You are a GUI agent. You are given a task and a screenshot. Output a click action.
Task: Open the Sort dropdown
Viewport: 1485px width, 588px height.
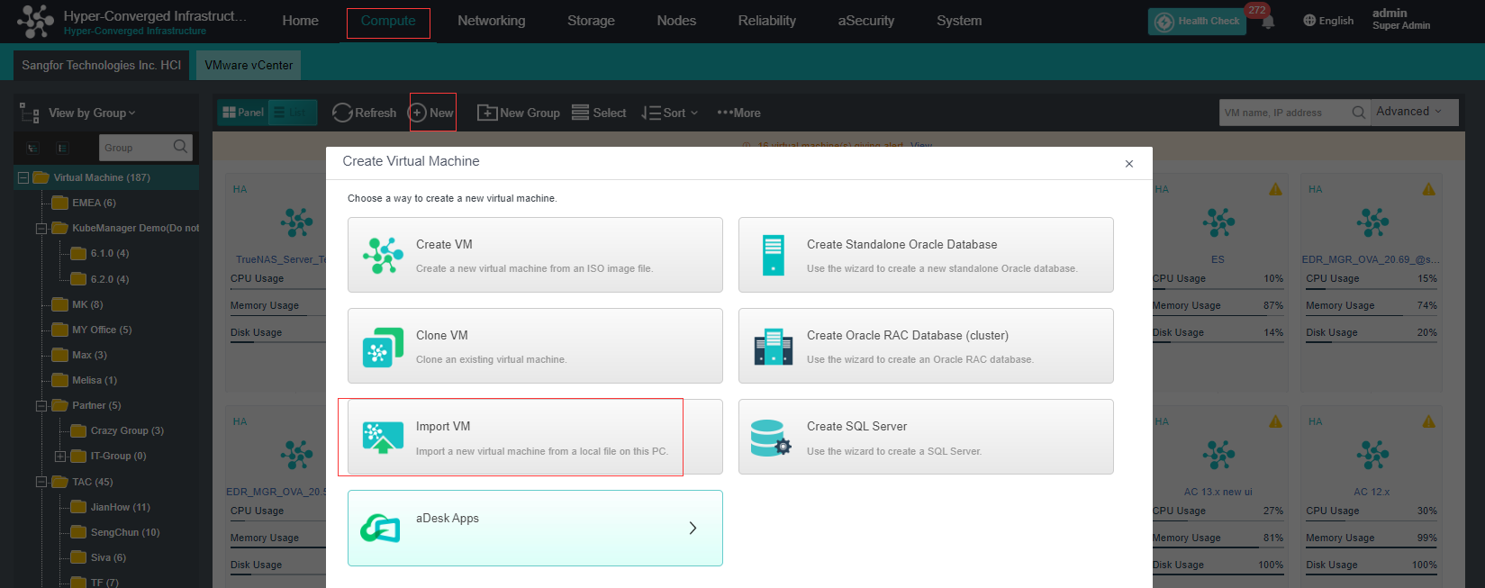(x=670, y=113)
